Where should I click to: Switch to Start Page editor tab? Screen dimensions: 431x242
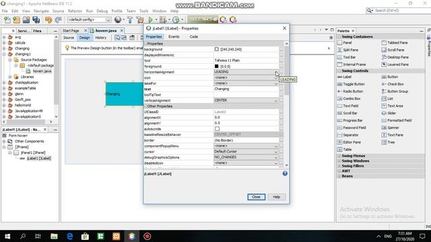(71, 31)
